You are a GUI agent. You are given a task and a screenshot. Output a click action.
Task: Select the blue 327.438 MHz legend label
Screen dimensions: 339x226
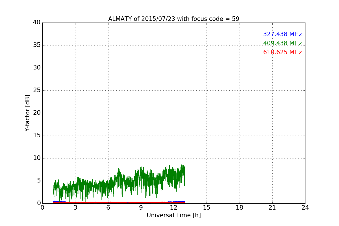(x=282, y=34)
